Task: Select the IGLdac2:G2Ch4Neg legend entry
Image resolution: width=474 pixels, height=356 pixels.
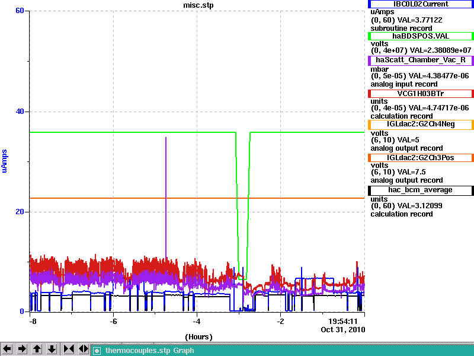Action: pos(421,125)
